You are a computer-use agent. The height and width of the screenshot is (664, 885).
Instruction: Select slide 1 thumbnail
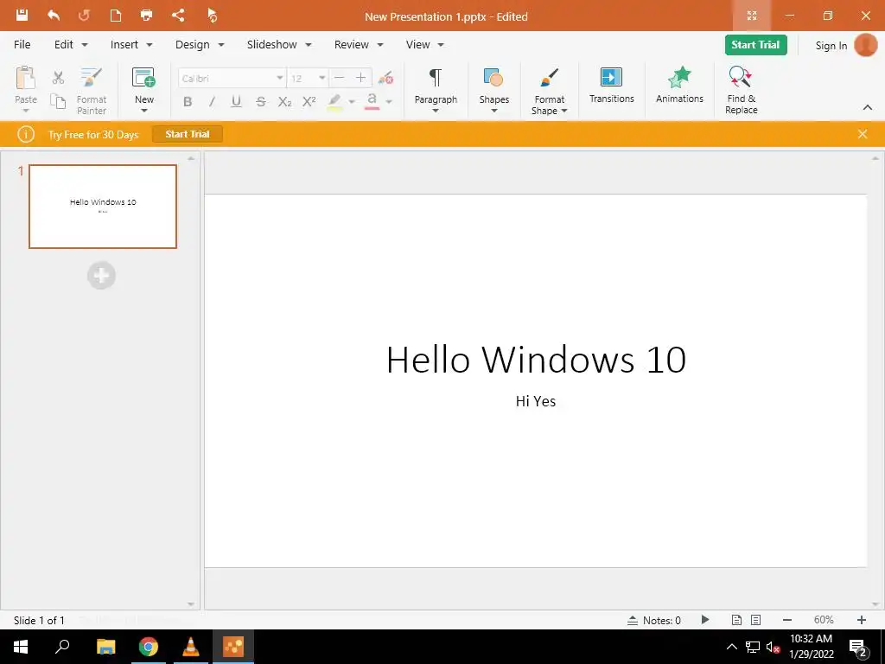(x=103, y=207)
